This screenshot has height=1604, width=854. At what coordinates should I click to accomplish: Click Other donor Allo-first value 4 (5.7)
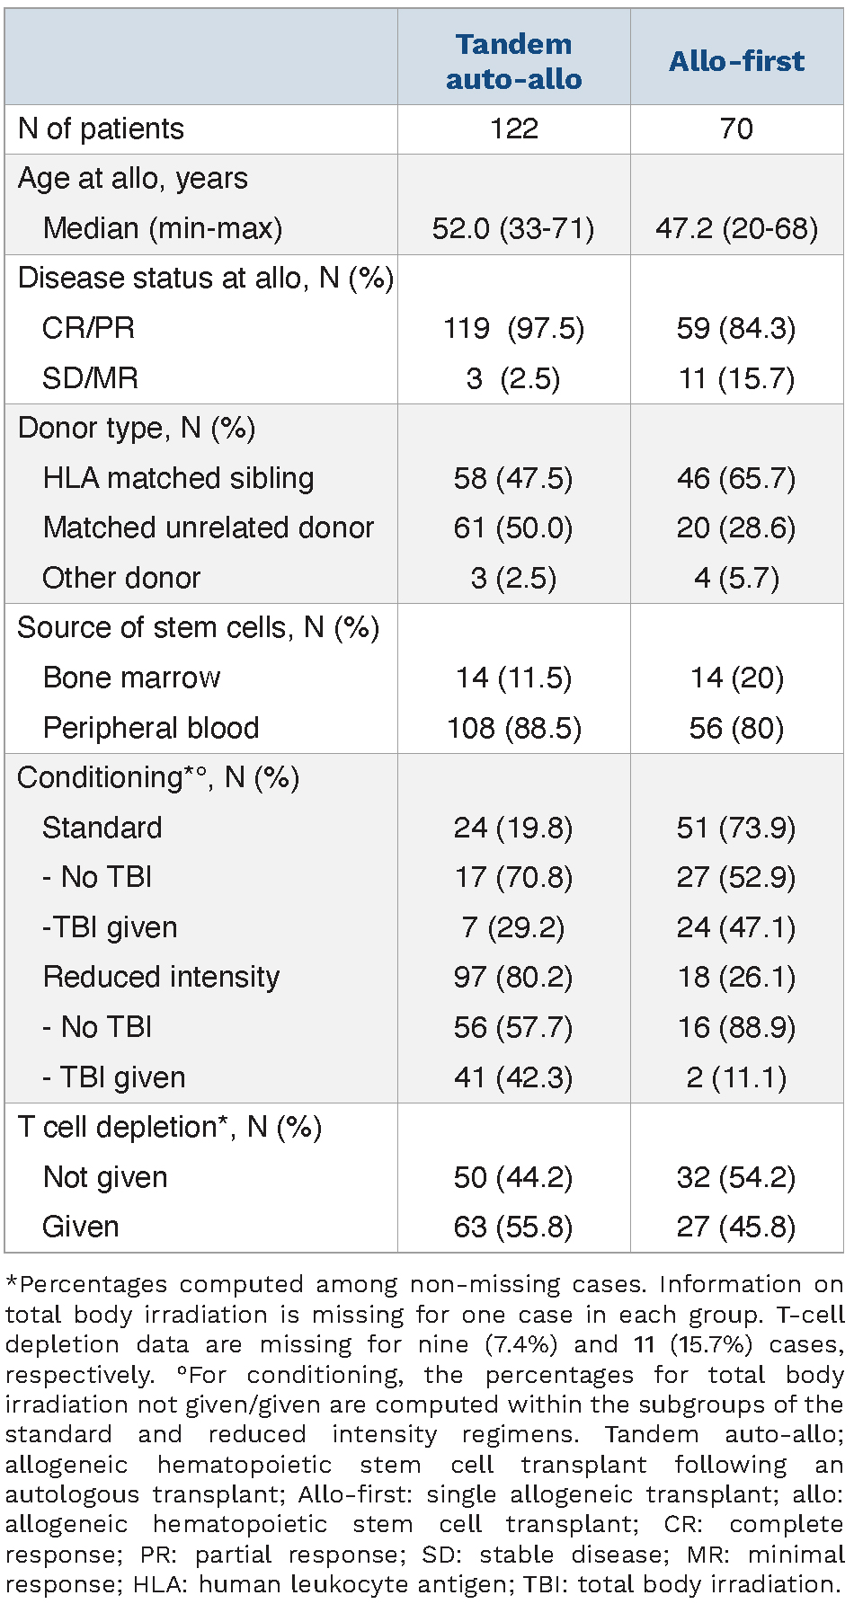click(736, 578)
